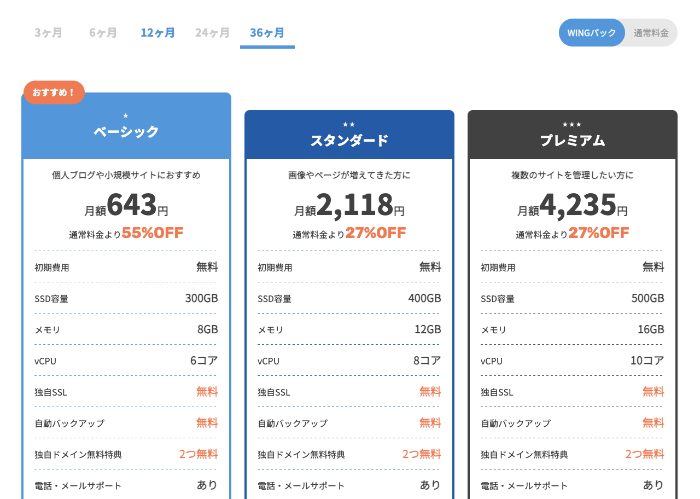Click the orange おすすめ！ badge
This screenshot has height=499, width=700.
54,92
